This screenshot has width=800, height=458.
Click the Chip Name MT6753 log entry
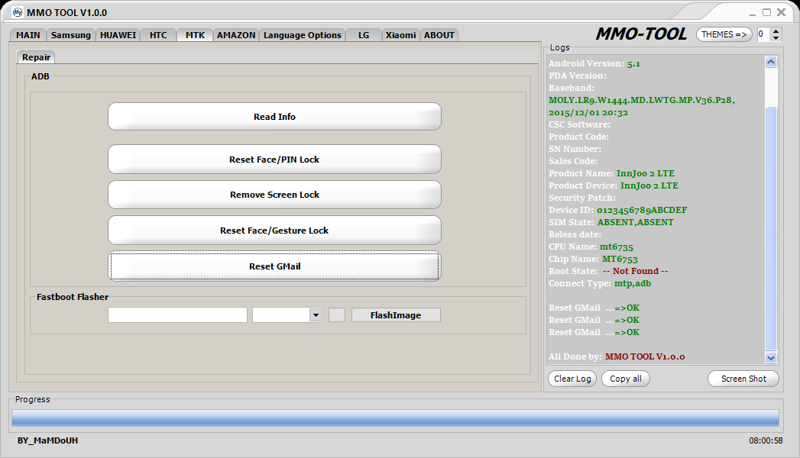[x=593, y=259]
